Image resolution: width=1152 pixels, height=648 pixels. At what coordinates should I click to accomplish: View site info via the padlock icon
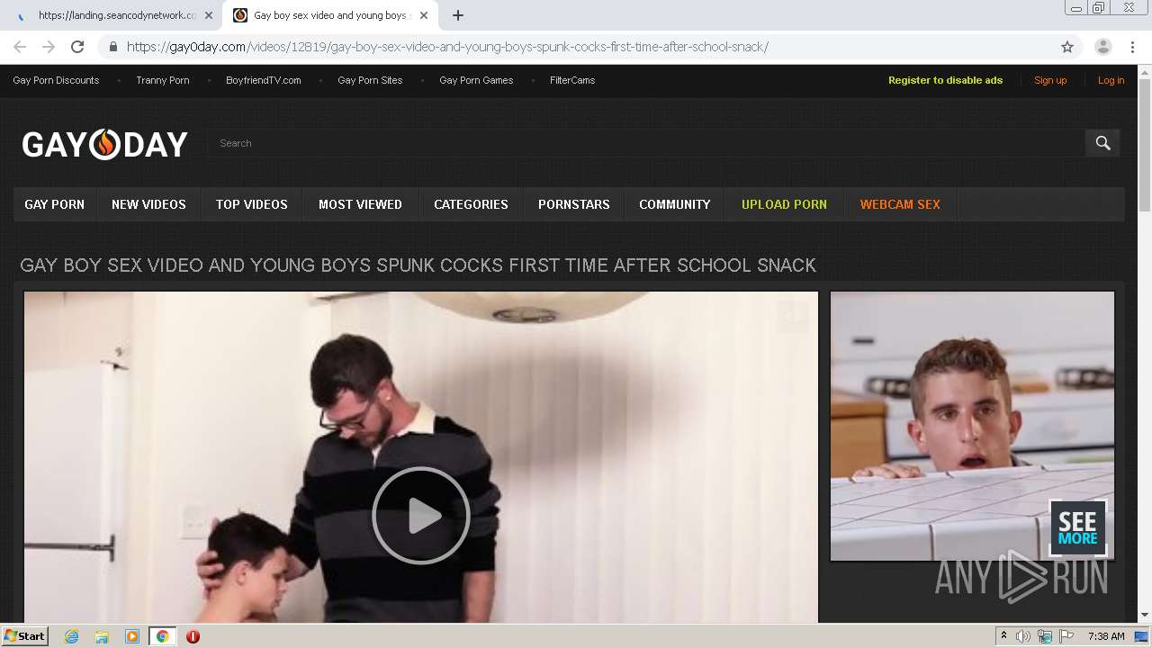[x=112, y=47]
